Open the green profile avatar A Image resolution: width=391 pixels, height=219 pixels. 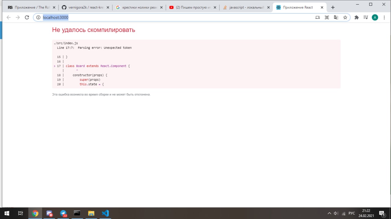tap(375, 17)
